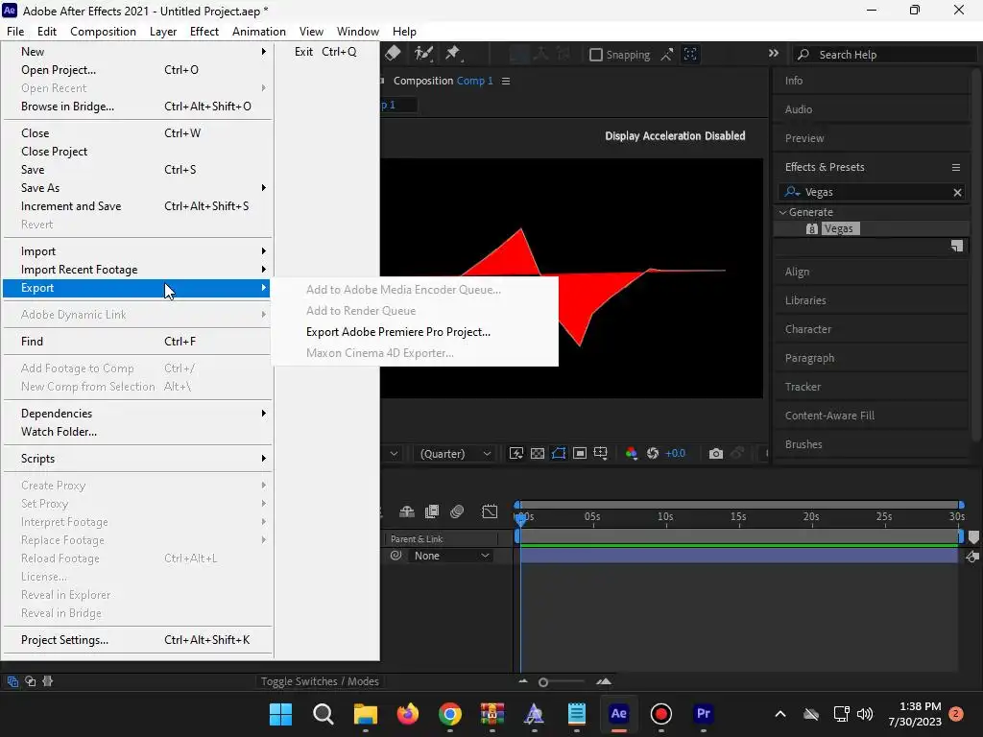
Task: Click Watch Folder menu item
Action: point(137,432)
